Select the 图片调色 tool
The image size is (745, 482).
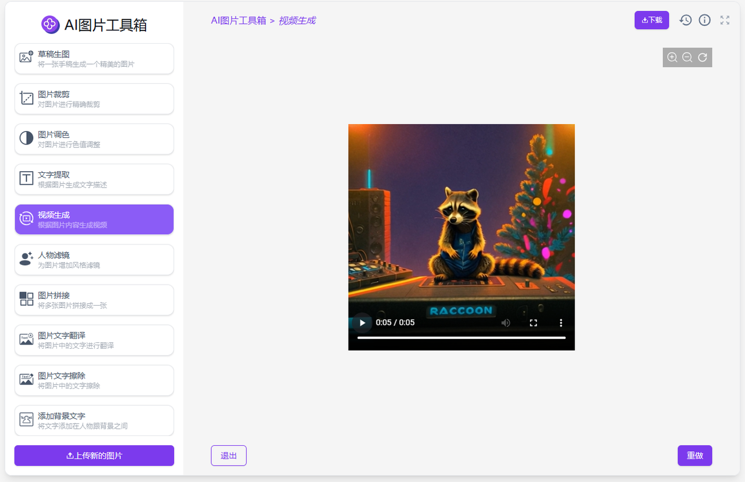point(94,139)
